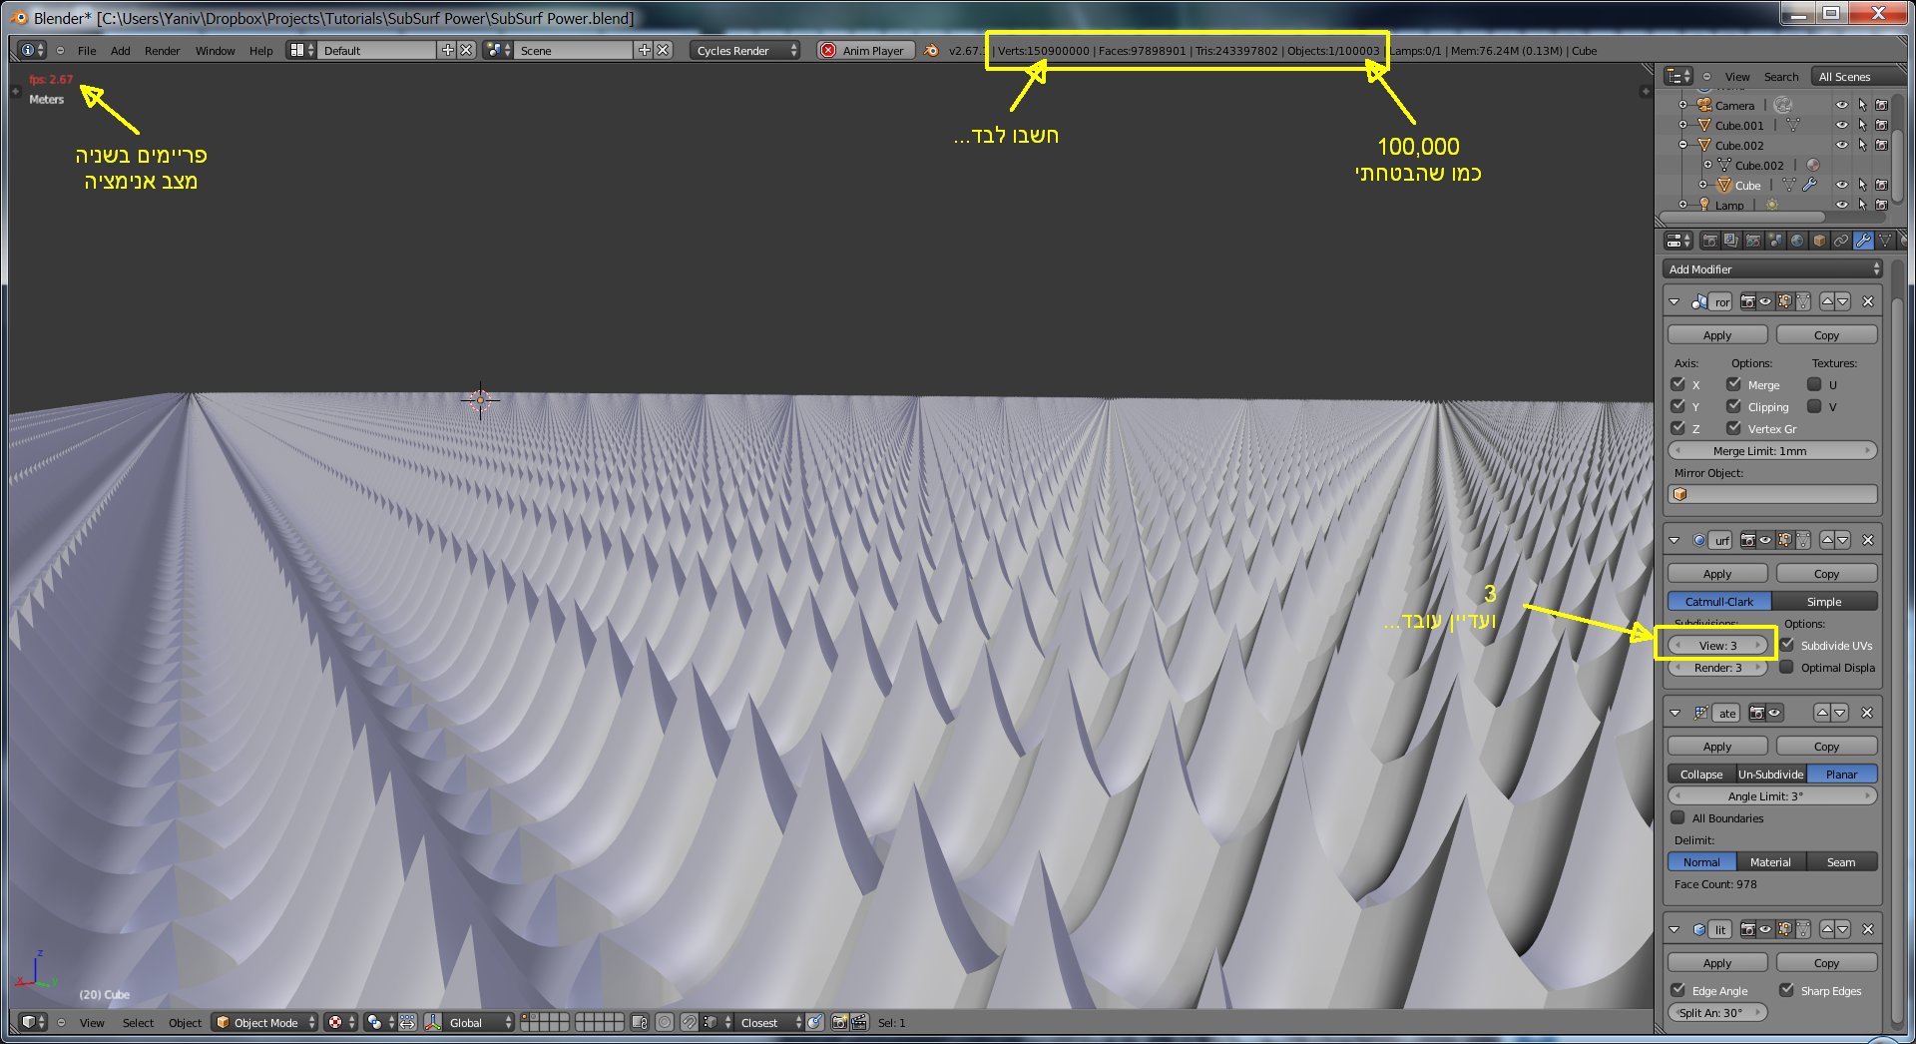The width and height of the screenshot is (1916, 1044).
Task: Open the Render properties camera tab
Action: click(x=1709, y=241)
